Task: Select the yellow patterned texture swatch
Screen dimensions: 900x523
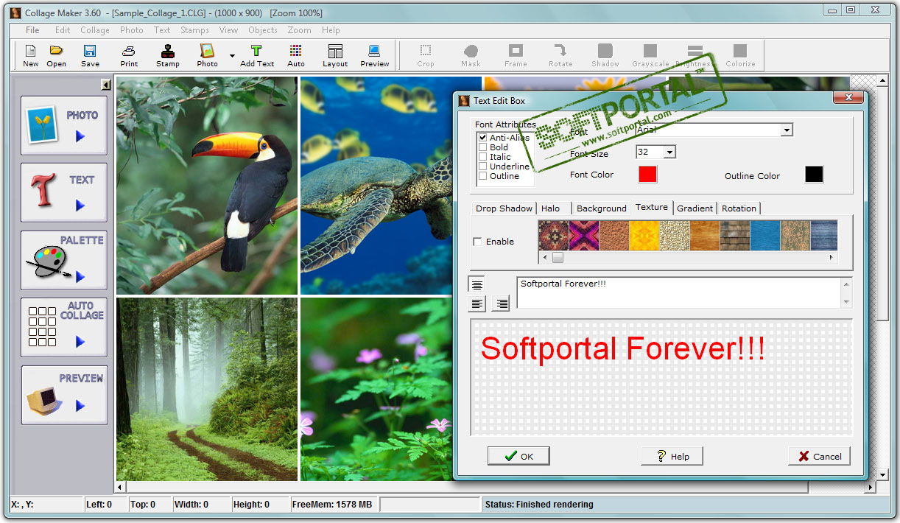Action: 644,235
